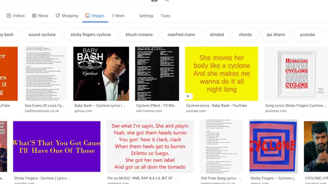
Task: Filter by 'sound cyclone' chip
Action: [42, 34]
